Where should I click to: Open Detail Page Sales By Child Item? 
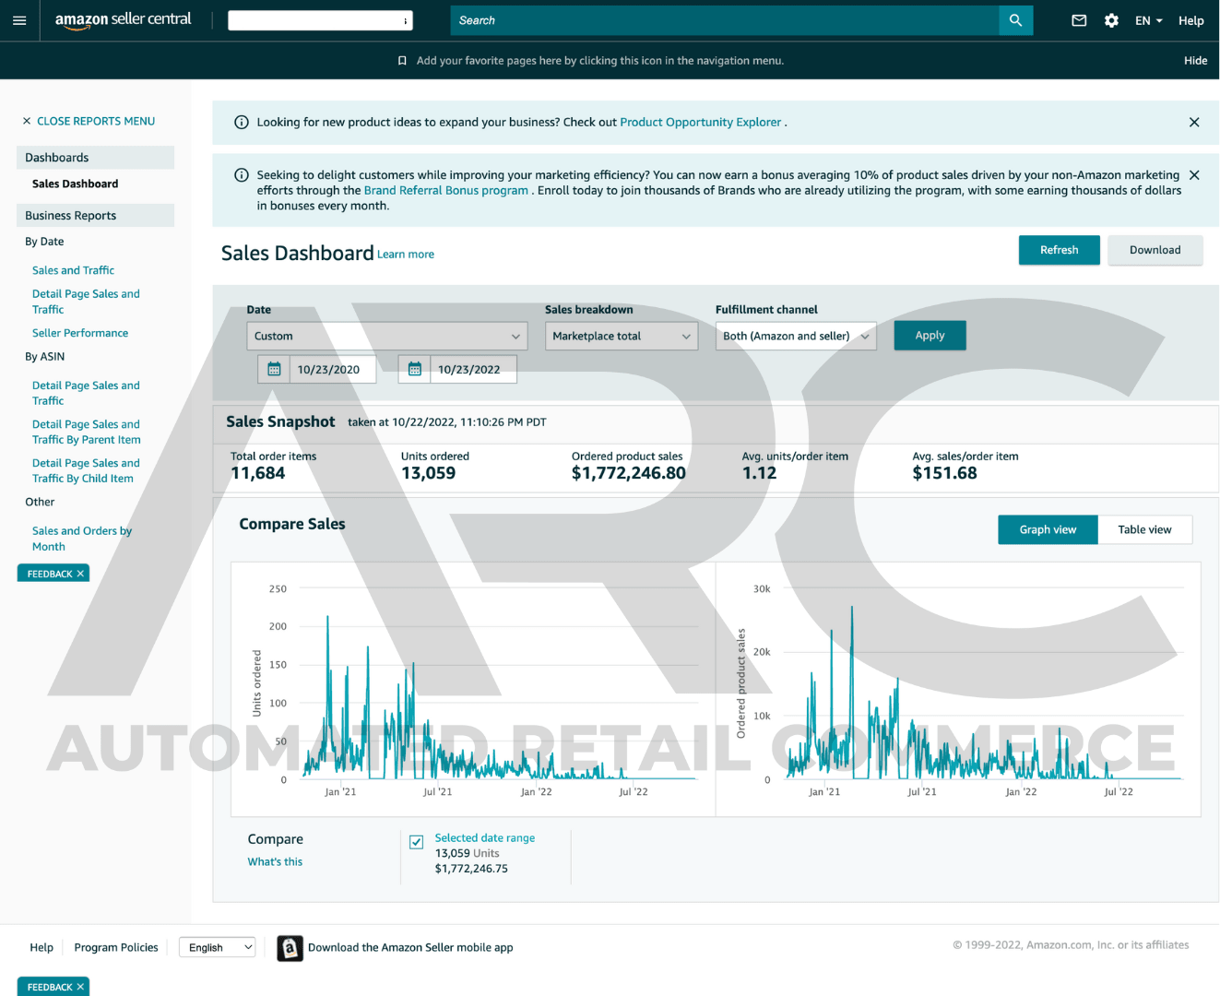click(x=86, y=470)
